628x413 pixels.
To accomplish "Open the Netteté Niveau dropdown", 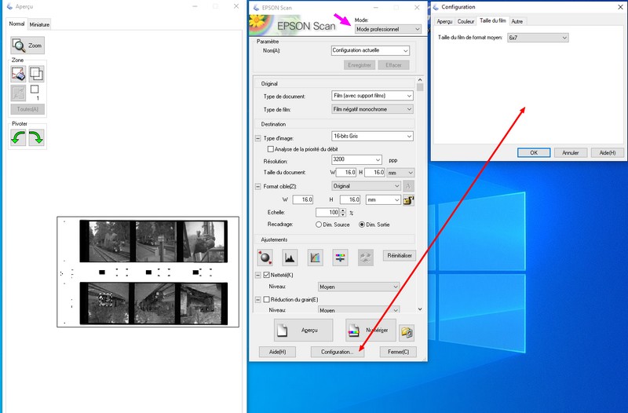I will tap(359, 287).
